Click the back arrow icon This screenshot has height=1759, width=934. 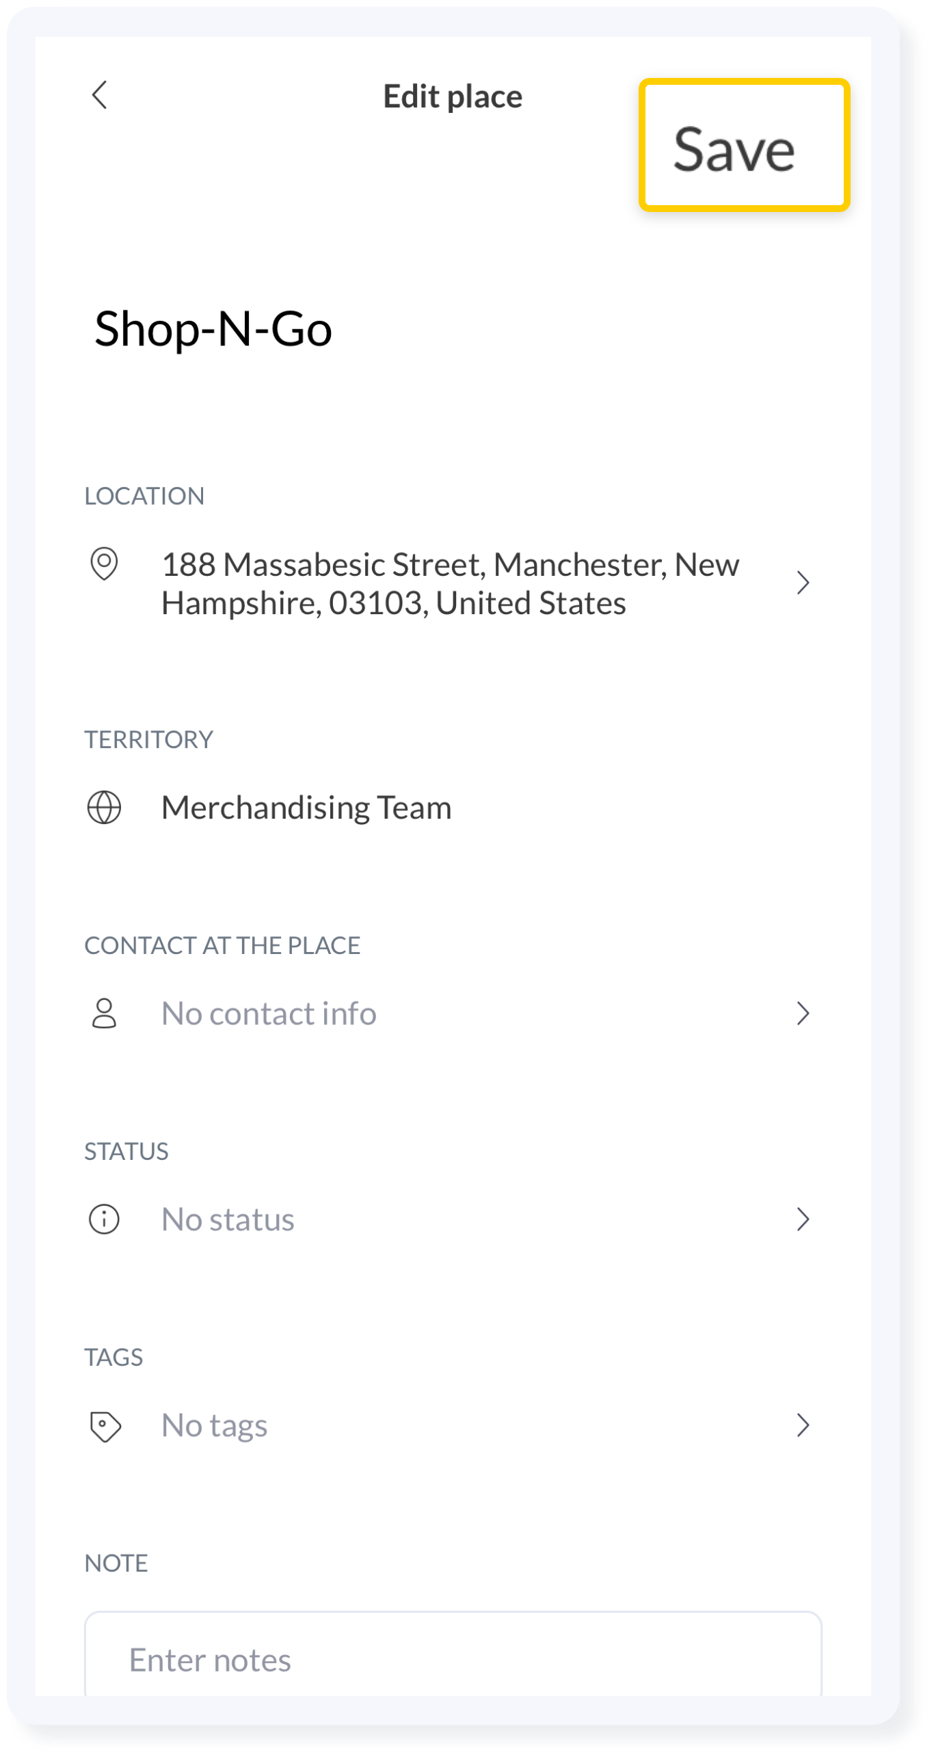click(101, 95)
